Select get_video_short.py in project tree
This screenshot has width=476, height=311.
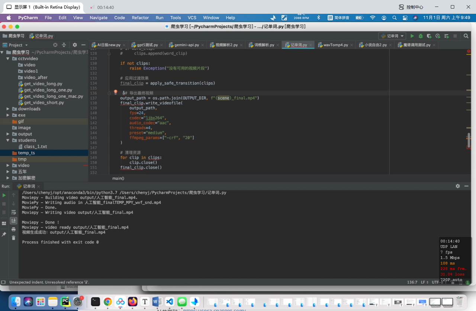[x=44, y=102]
